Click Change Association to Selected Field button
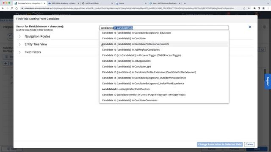This screenshot has width=271, height=152. click(x=220, y=144)
